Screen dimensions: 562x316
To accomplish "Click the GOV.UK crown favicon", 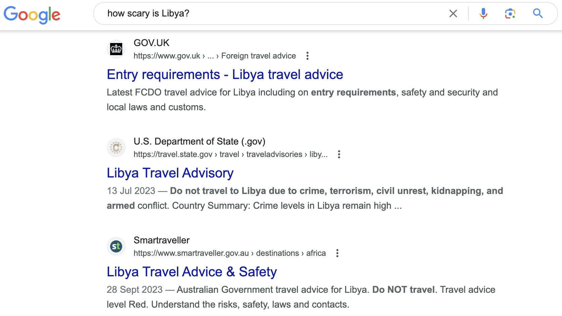I will click(116, 49).
